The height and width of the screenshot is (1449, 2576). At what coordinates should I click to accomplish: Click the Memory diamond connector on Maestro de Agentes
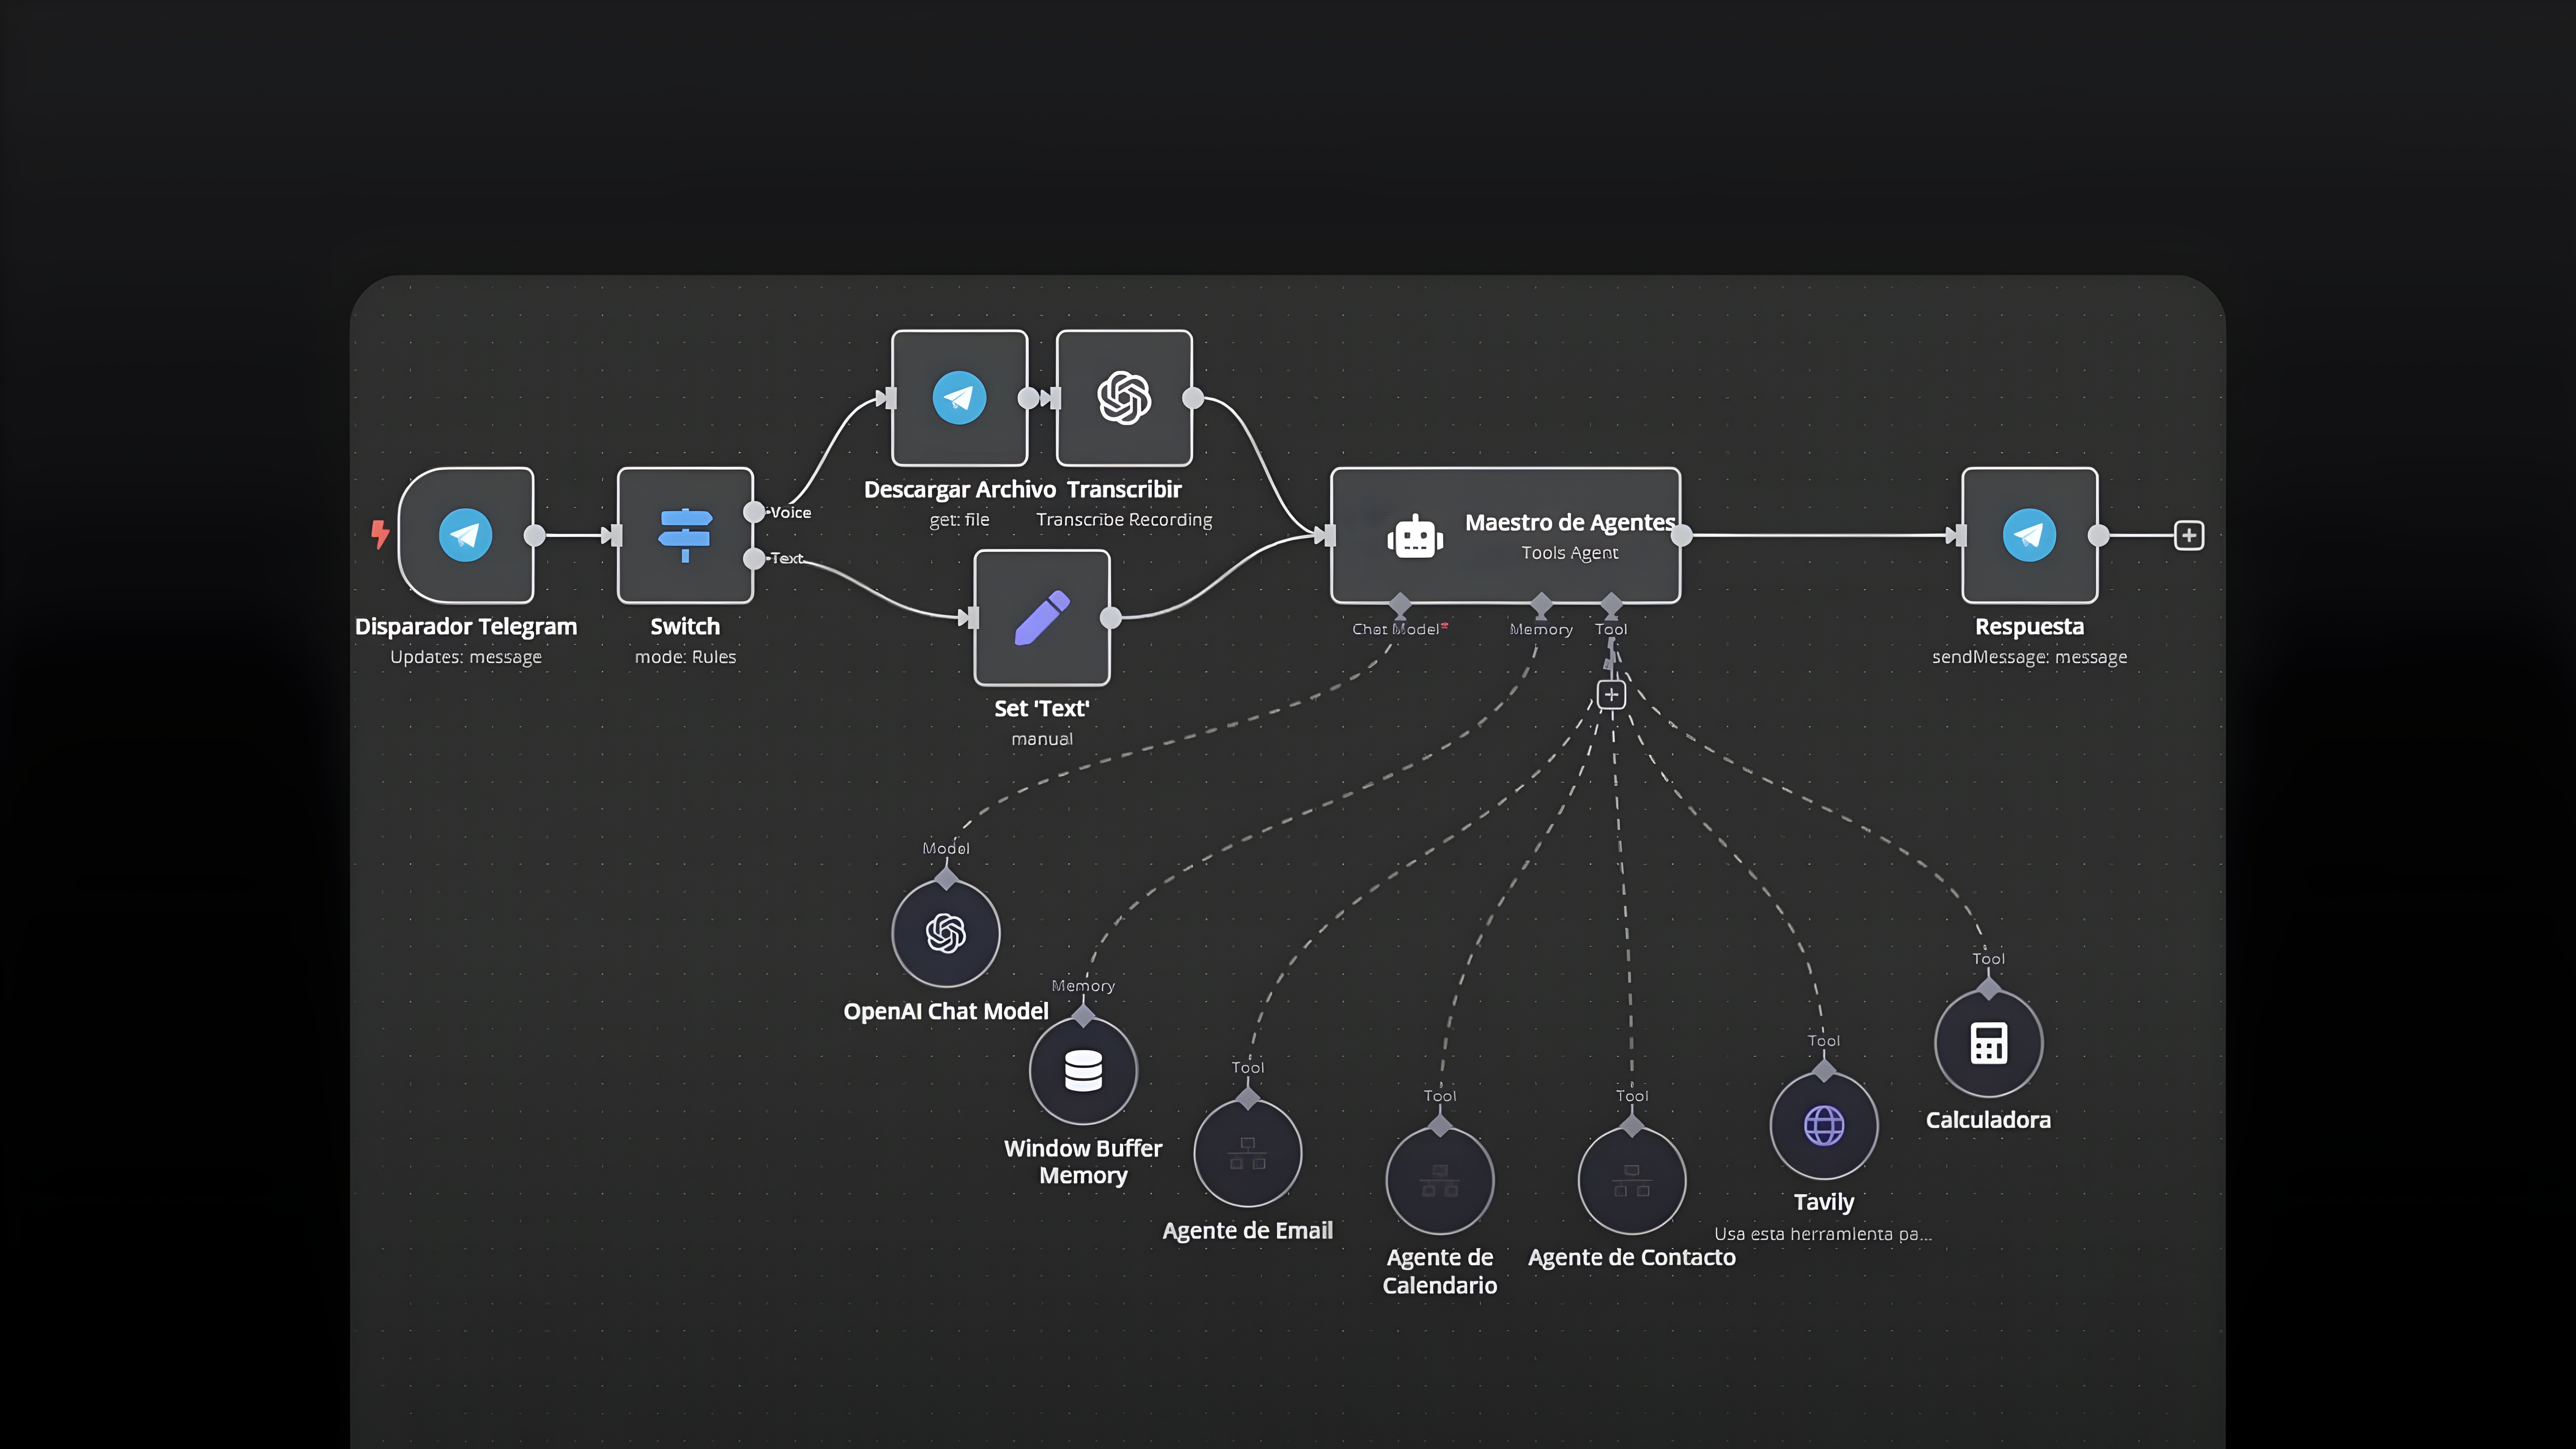[x=1541, y=604]
